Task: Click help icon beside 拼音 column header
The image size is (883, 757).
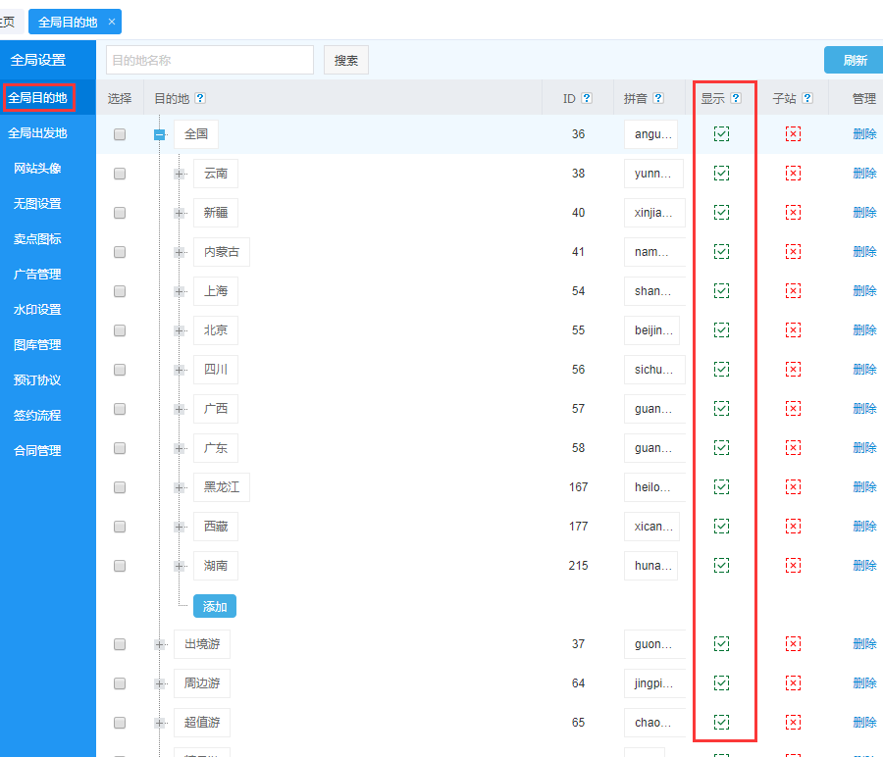Action: pos(658,98)
